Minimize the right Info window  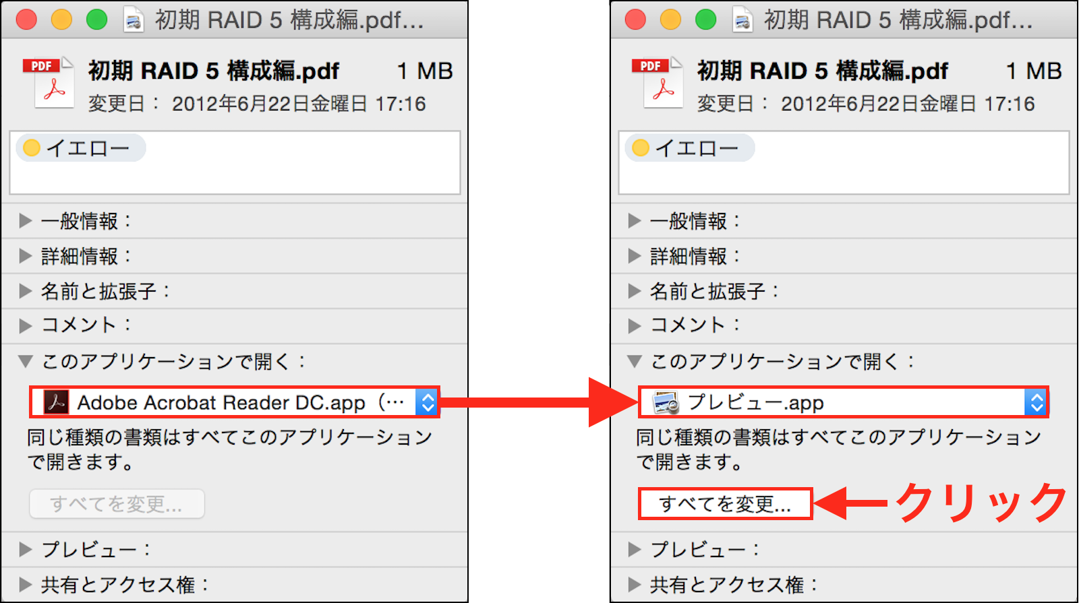pos(670,20)
